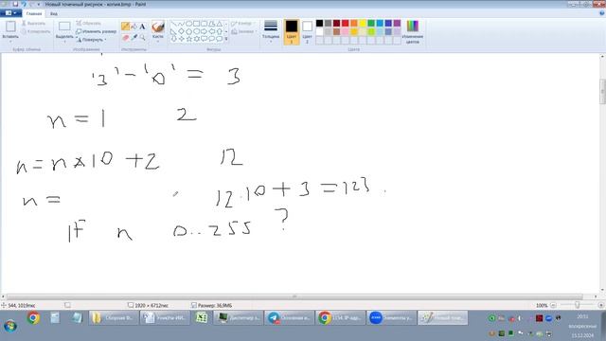
Task: Open the Windows Start button
Action: (x=10, y=326)
